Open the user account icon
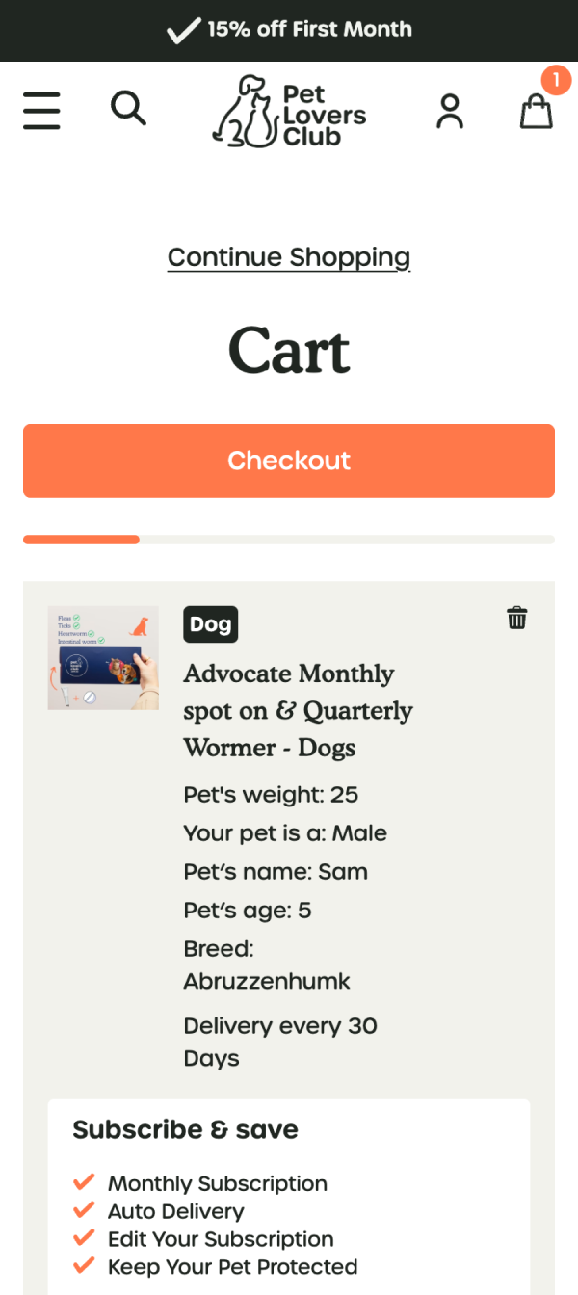Viewport: 578px width, 1295px height. (450, 111)
